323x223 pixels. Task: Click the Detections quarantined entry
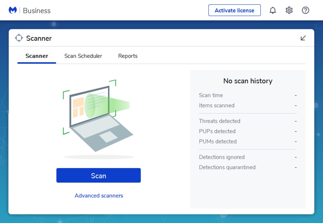[x=227, y=167]
